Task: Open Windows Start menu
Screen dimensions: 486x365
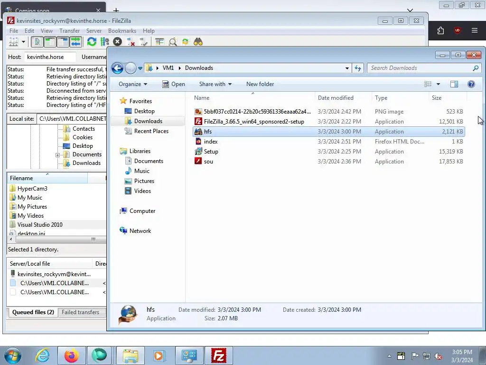Action: pyautogui.click(x=13, y=355)
